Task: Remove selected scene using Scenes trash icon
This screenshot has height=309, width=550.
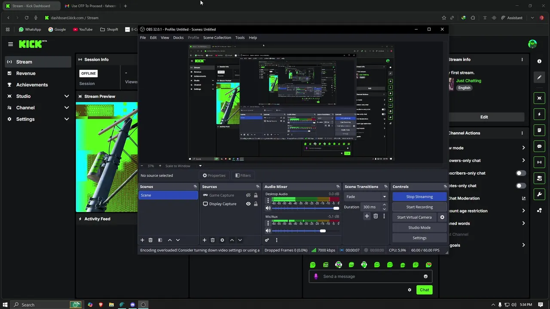Action: (150, 240)
